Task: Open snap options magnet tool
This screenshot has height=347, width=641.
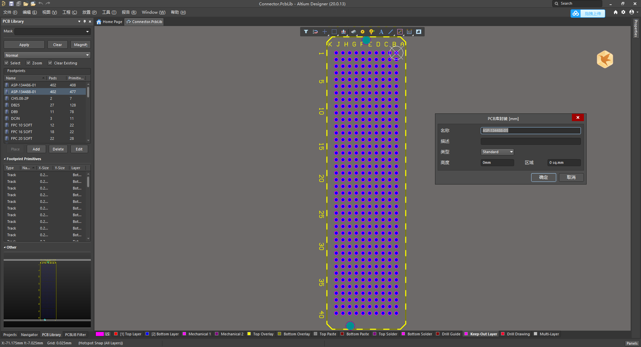Action: [315, 32]
